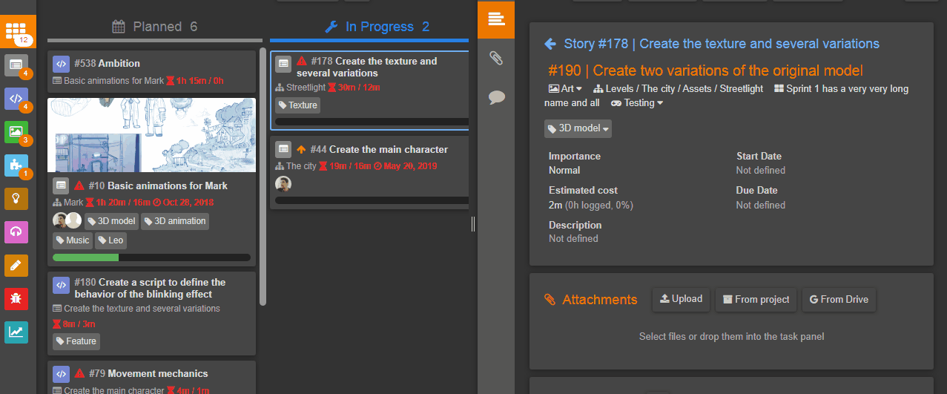
Task: Open the pink headphones audio sidebar icon
Action: [16, 232]
